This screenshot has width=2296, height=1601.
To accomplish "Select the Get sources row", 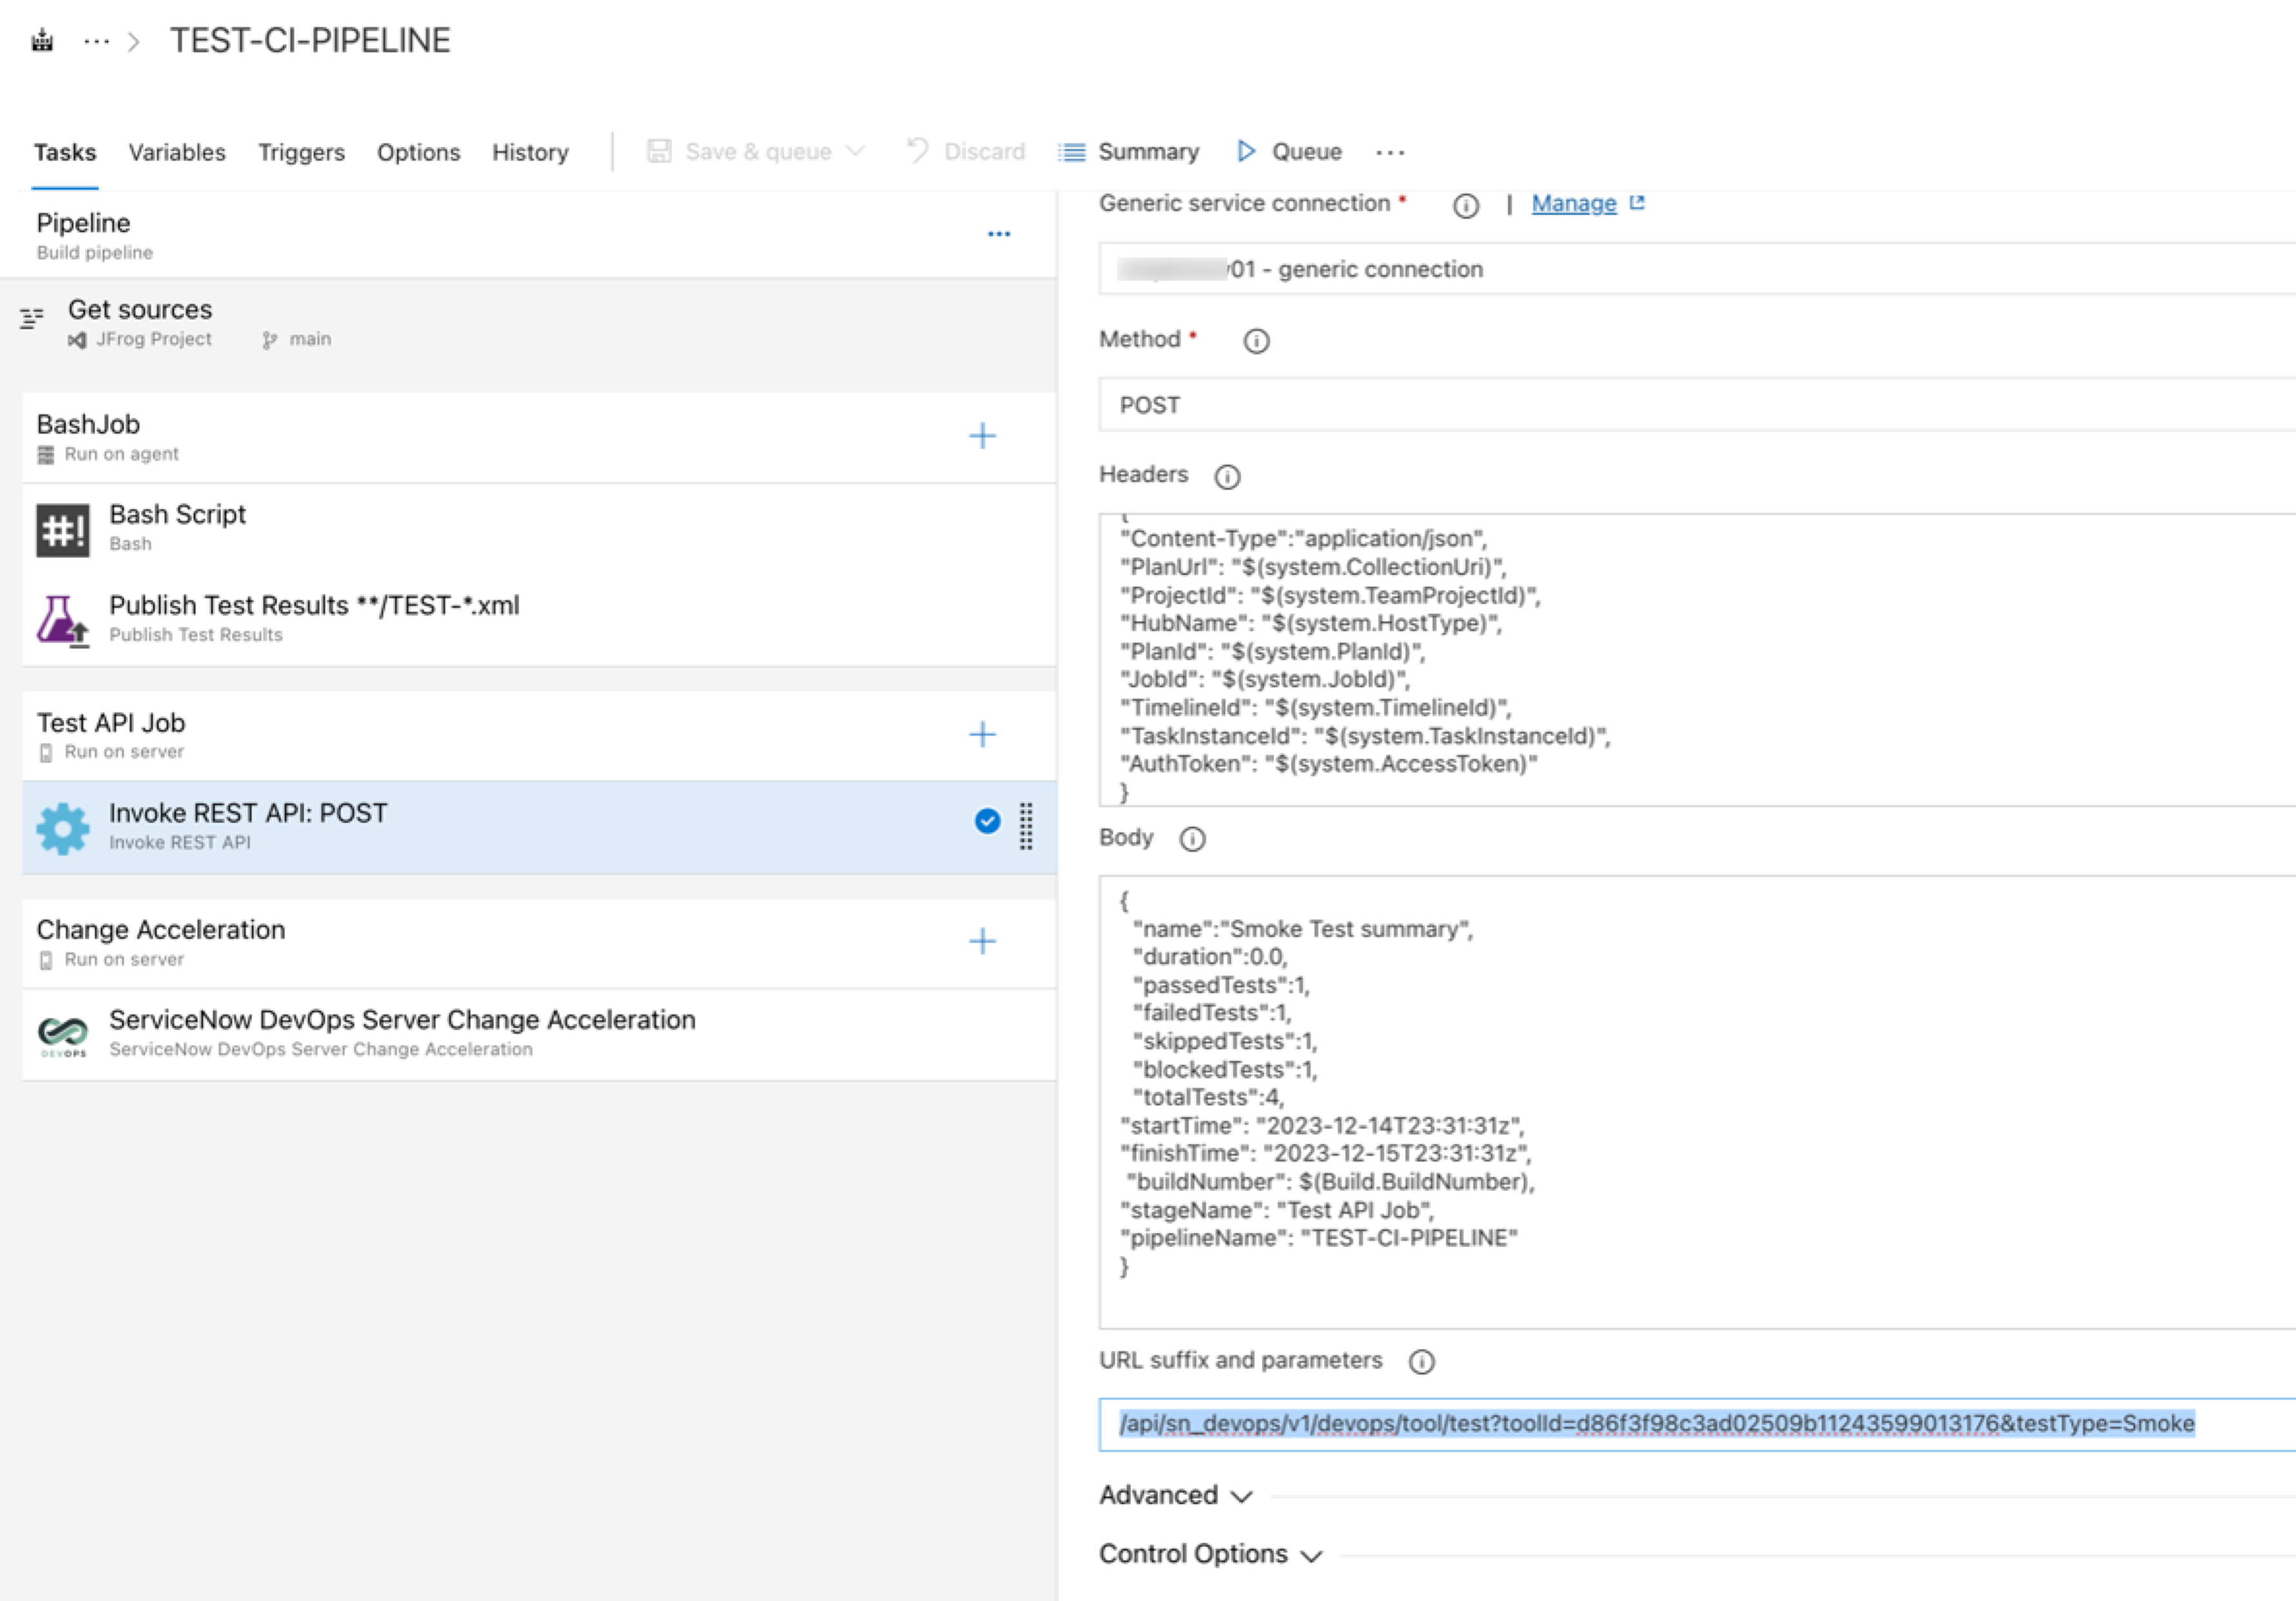I will [528, 323].
